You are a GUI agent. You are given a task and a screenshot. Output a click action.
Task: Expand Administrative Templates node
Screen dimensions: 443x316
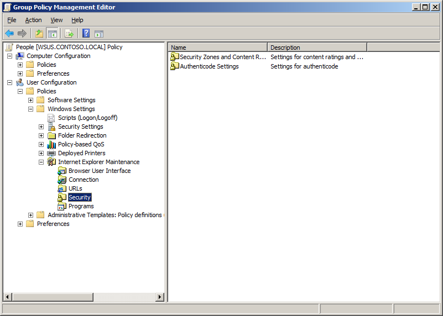(31, 215)
